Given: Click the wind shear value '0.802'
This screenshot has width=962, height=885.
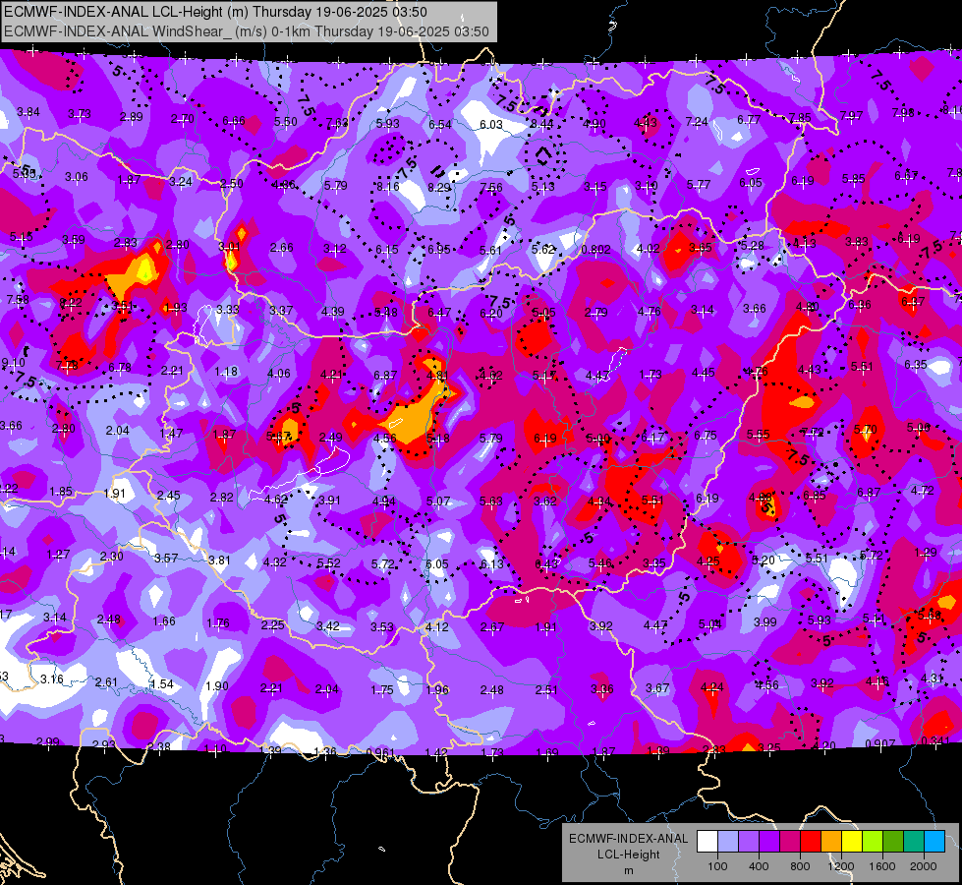Looking at the screenshot, I should pos(595,250).
